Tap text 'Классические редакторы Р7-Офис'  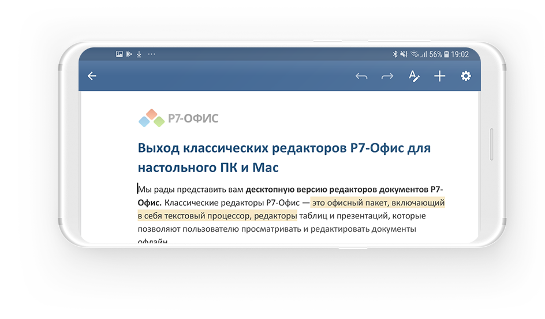232,203
